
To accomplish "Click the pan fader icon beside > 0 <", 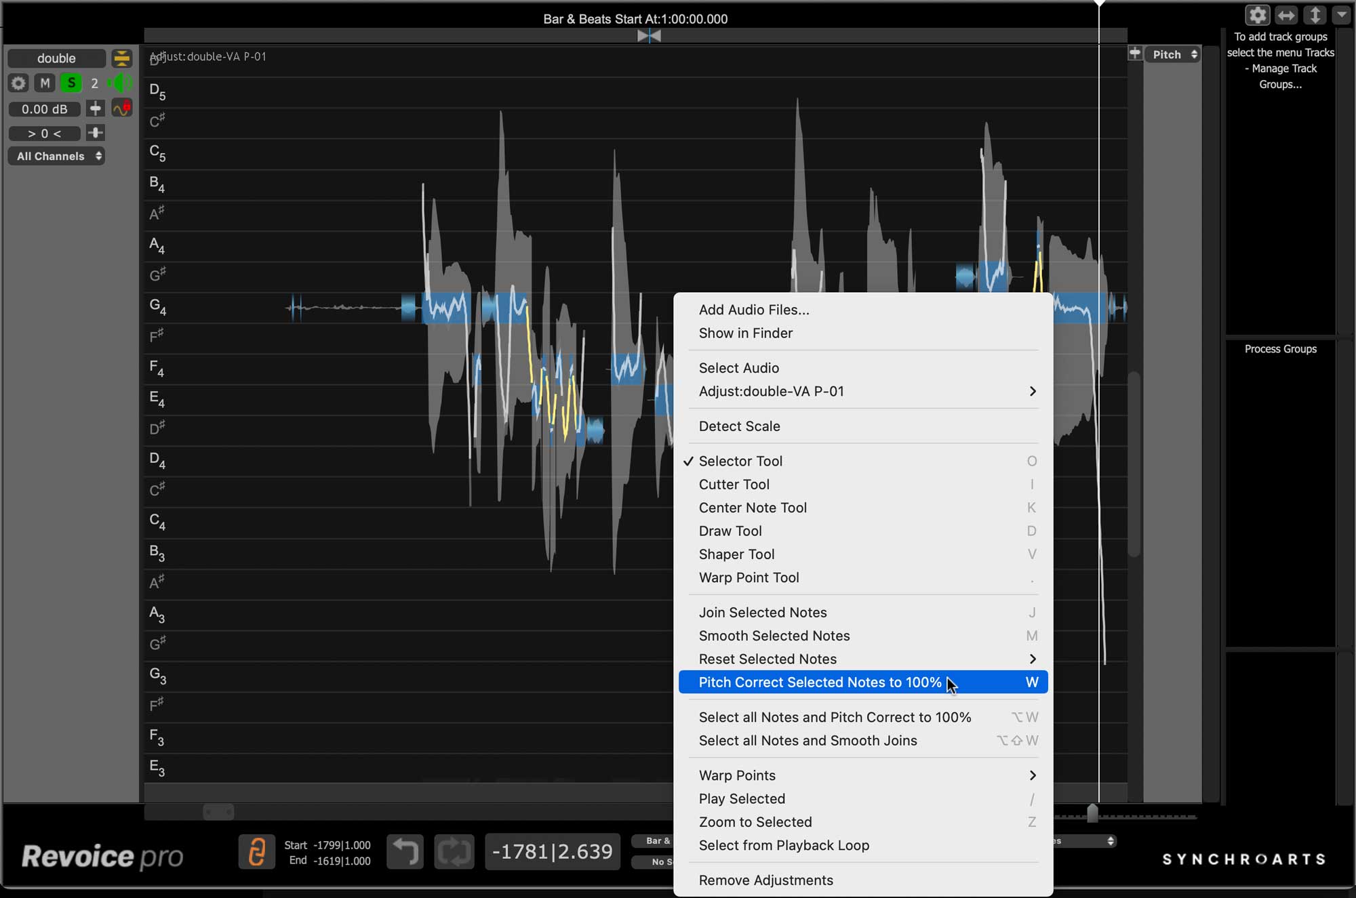I will click(96, 133).
